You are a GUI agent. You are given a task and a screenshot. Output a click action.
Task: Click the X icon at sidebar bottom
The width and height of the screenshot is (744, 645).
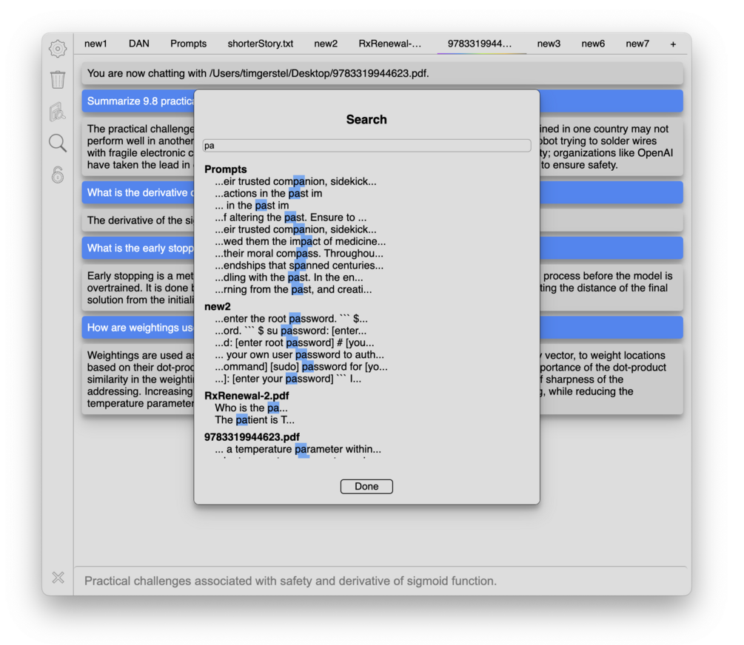point(58,577)
